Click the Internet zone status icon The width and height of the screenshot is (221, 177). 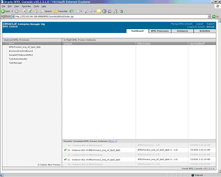point(193,175)
